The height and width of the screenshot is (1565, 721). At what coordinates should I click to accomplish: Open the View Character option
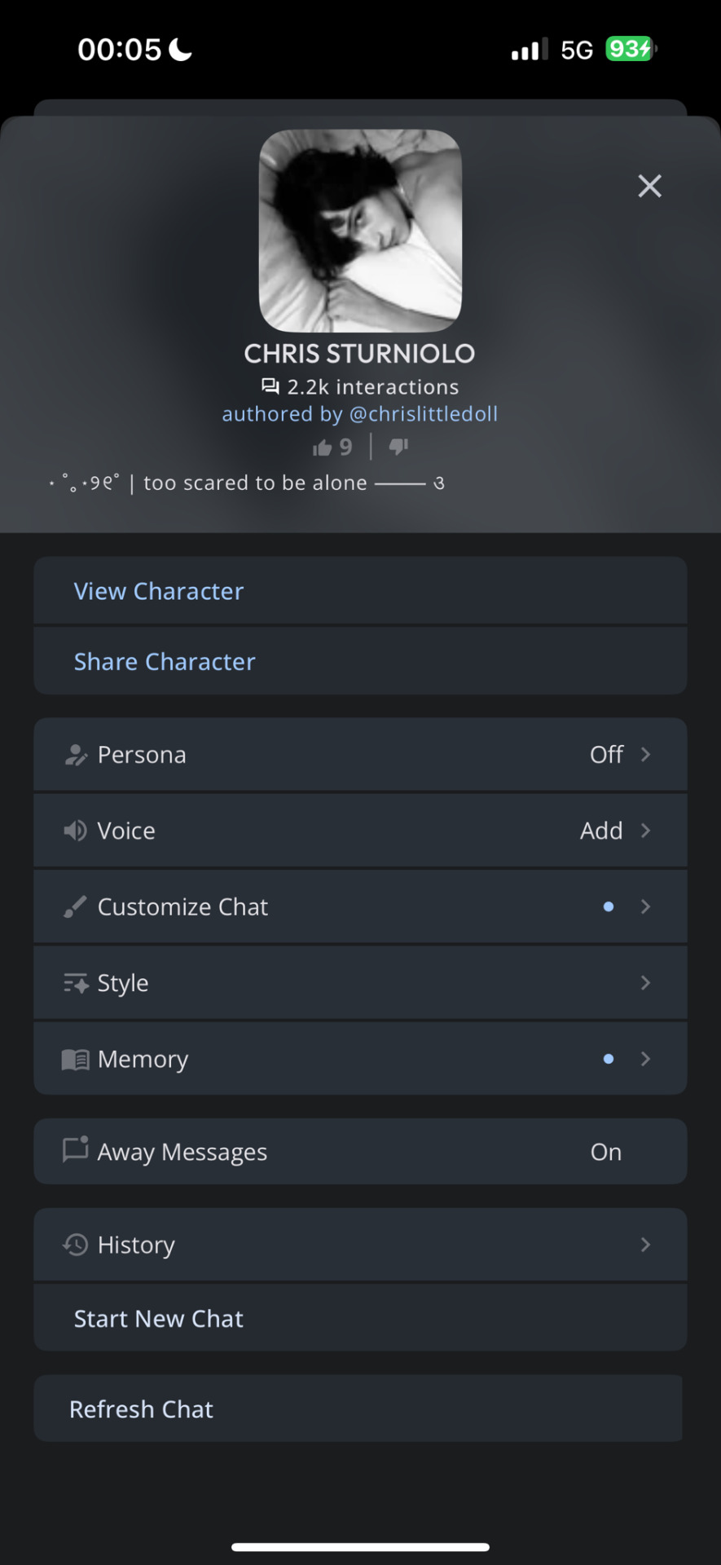tap(360, 591)
